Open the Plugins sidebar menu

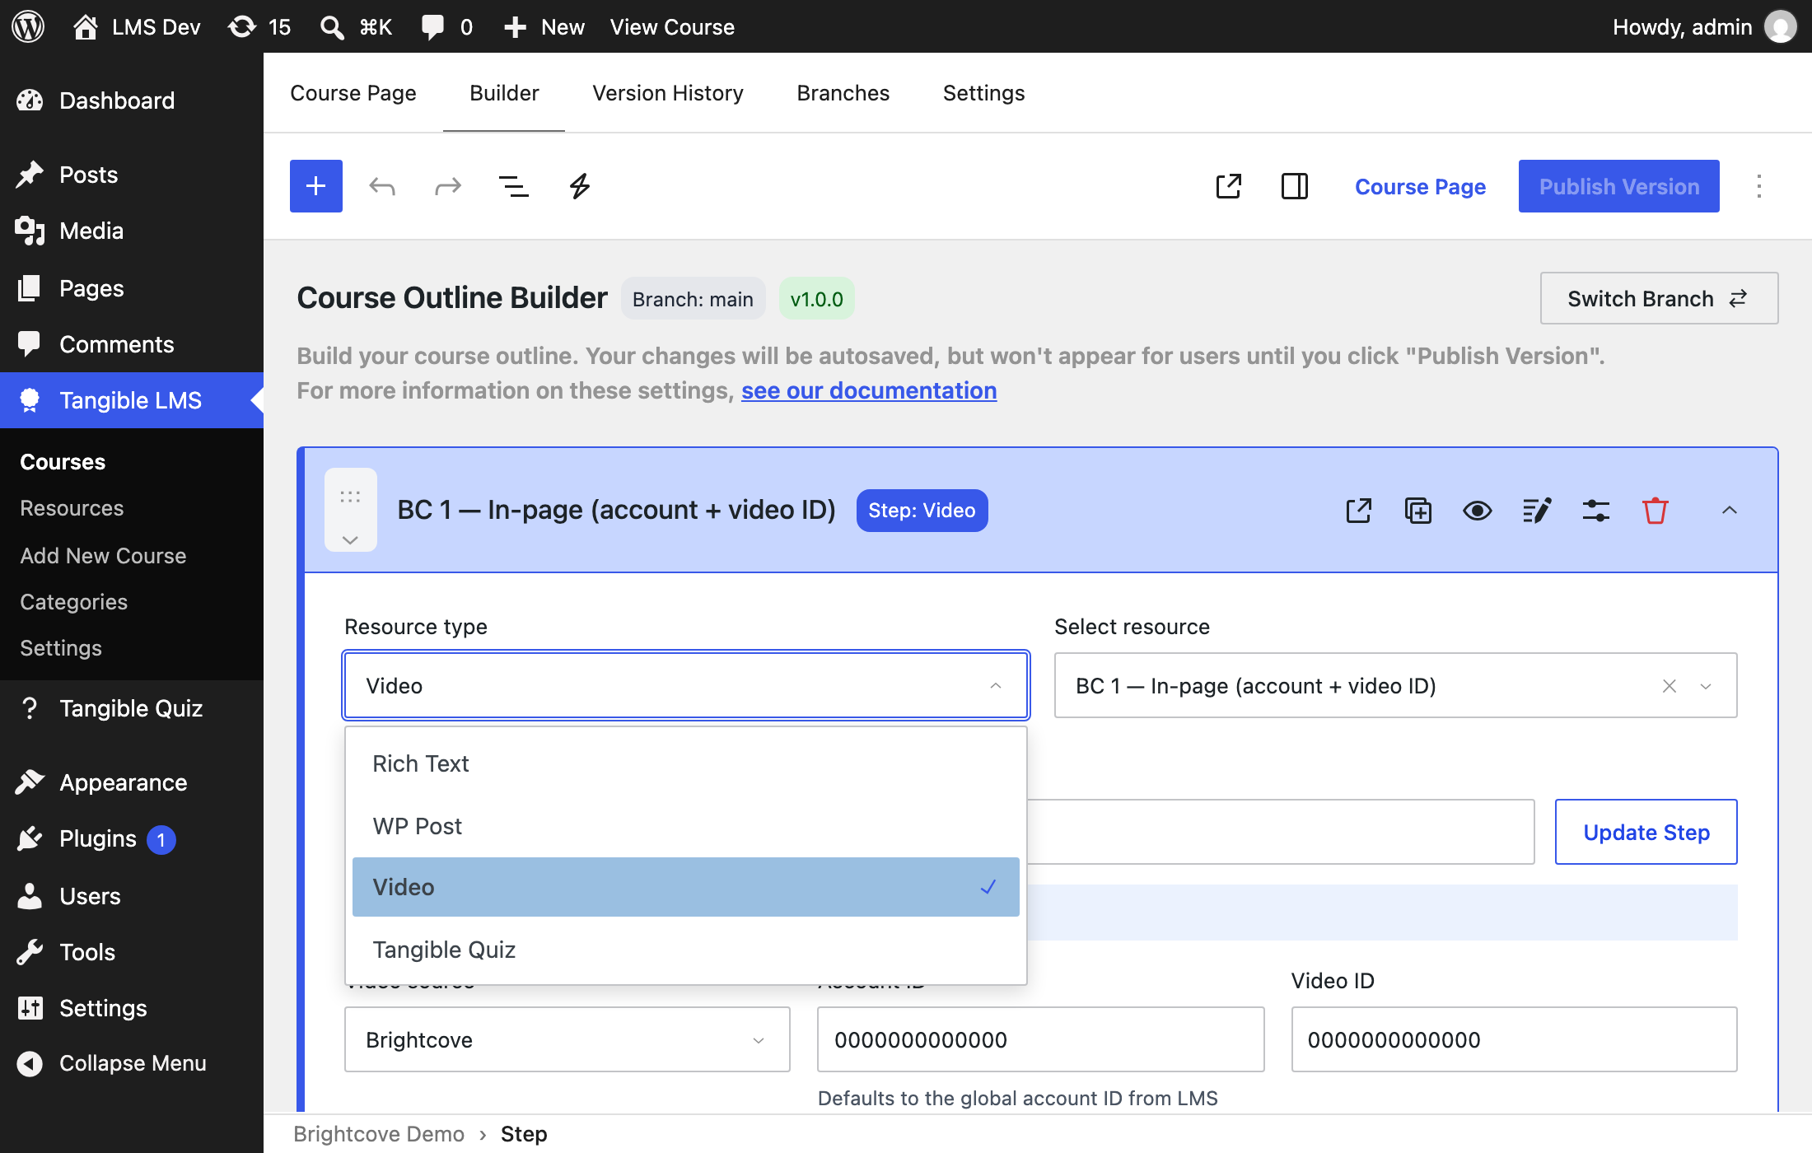tap(132, 838)
